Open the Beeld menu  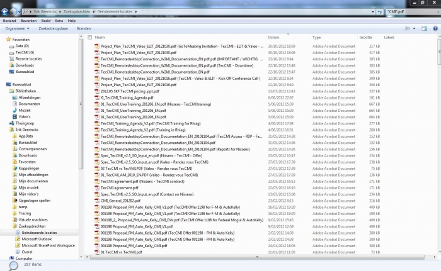pos(46,21)
